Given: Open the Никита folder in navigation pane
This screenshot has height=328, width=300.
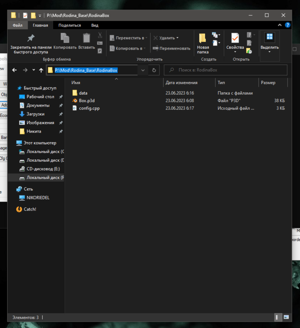Looking at the screenshot, I should (34, 131).
